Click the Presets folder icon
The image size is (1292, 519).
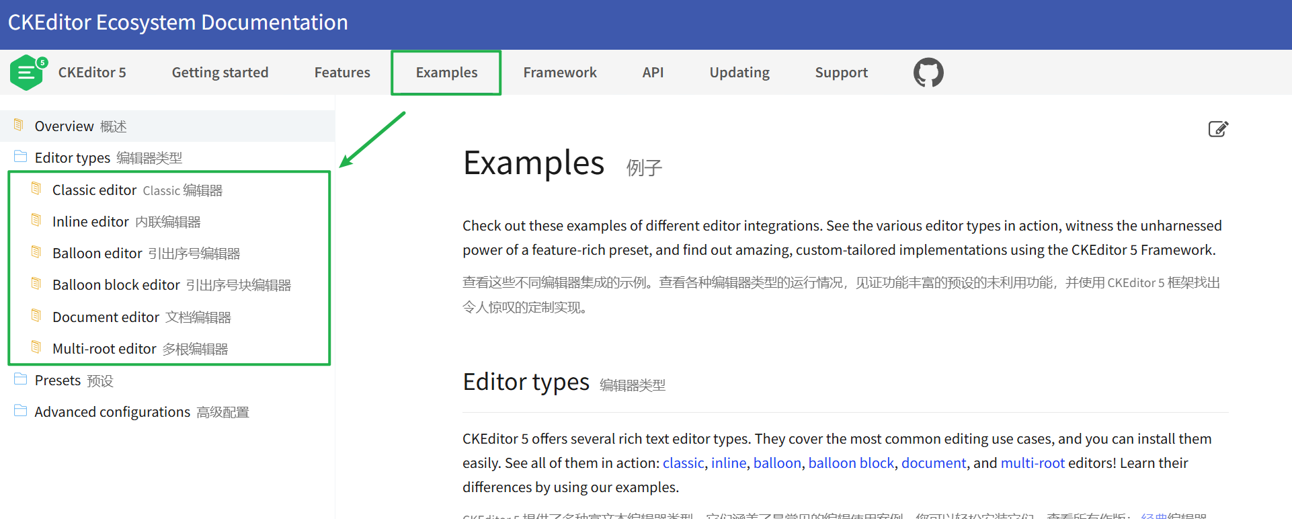click(x=20, y=379)
